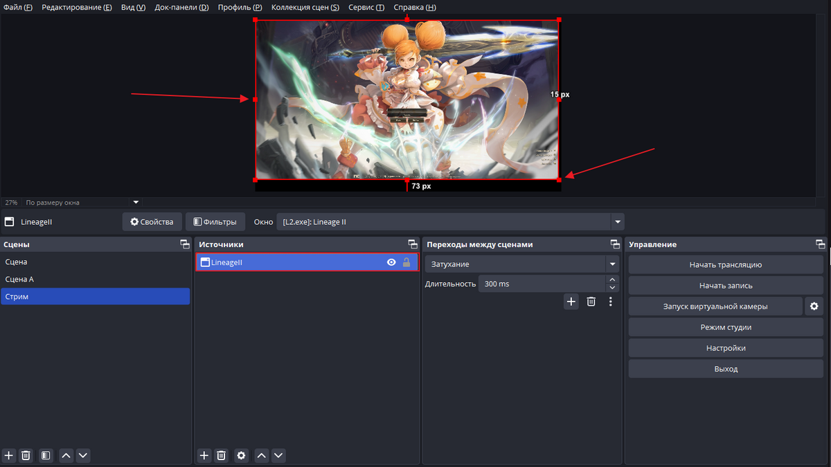
Task: Click the Выход exit button
Action: coord(726,369)
